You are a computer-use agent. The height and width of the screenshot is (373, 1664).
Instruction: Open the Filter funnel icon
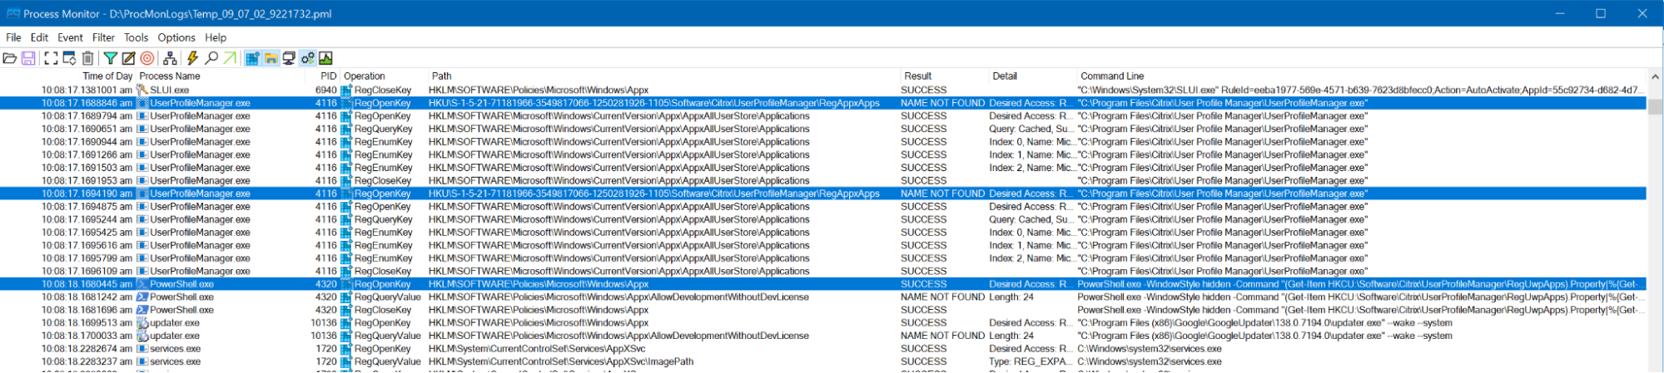110,58
